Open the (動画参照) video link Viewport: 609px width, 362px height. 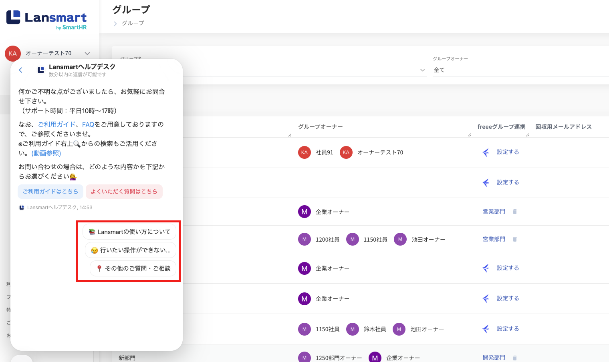46,153
